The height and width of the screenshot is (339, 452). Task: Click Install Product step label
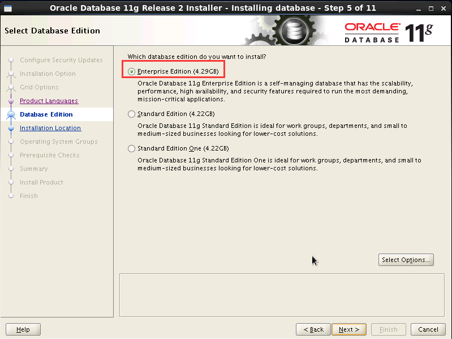pyautogui.click(x=41, y=182)
